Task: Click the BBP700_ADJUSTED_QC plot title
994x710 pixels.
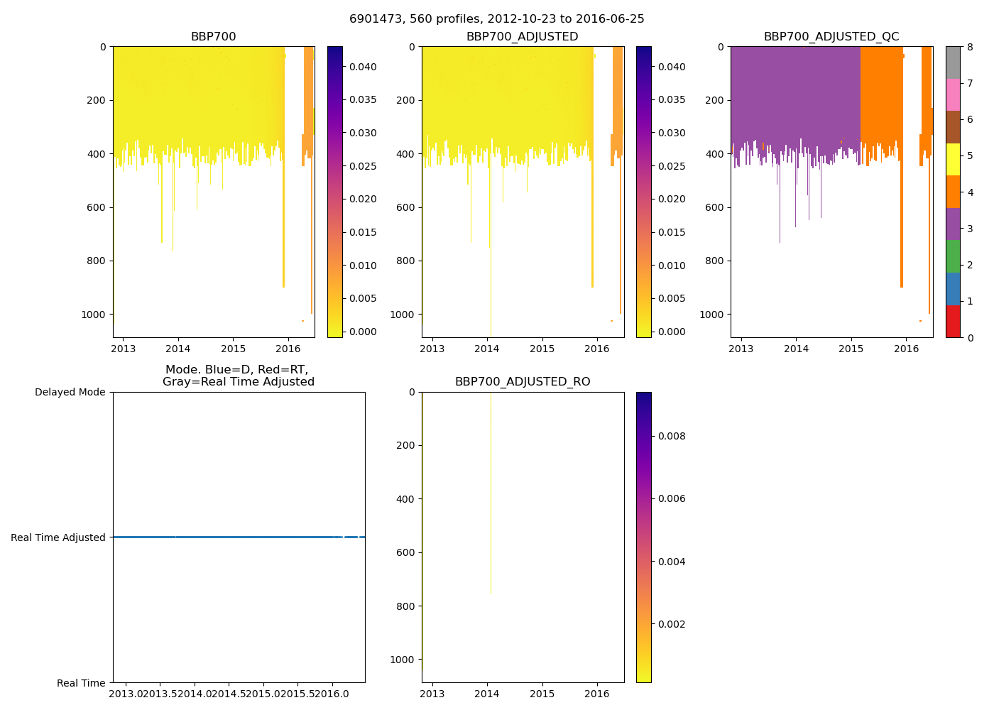Action: [x=831, y=37]
